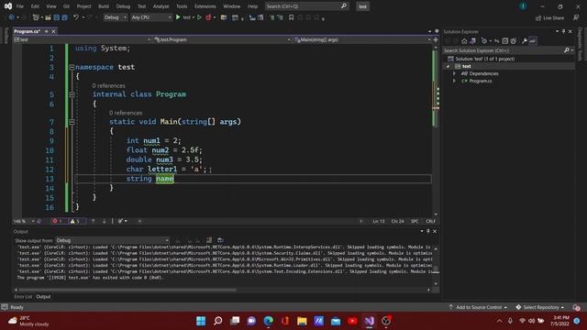Switch to Error List tab
Screen dimensions: 587x330
[23, 297]
